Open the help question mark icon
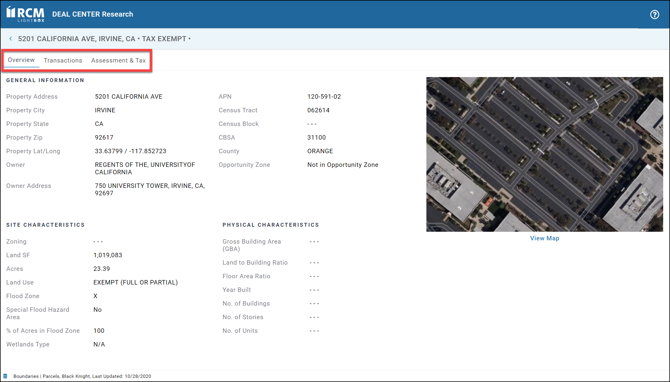 pos(654,15)
